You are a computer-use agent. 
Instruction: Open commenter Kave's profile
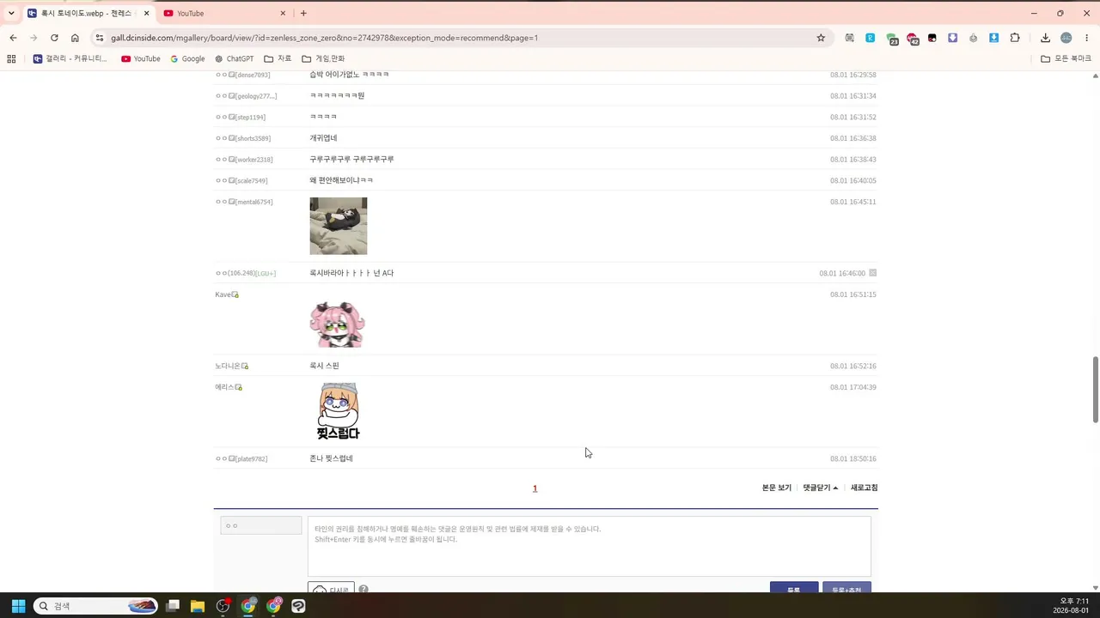tap(227, 294)
